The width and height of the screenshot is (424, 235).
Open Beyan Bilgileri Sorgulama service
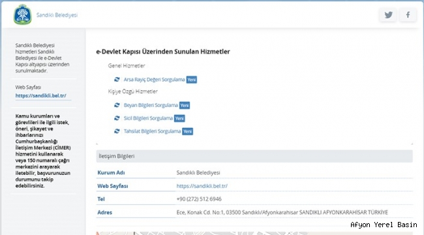click(x=151, y=105)
